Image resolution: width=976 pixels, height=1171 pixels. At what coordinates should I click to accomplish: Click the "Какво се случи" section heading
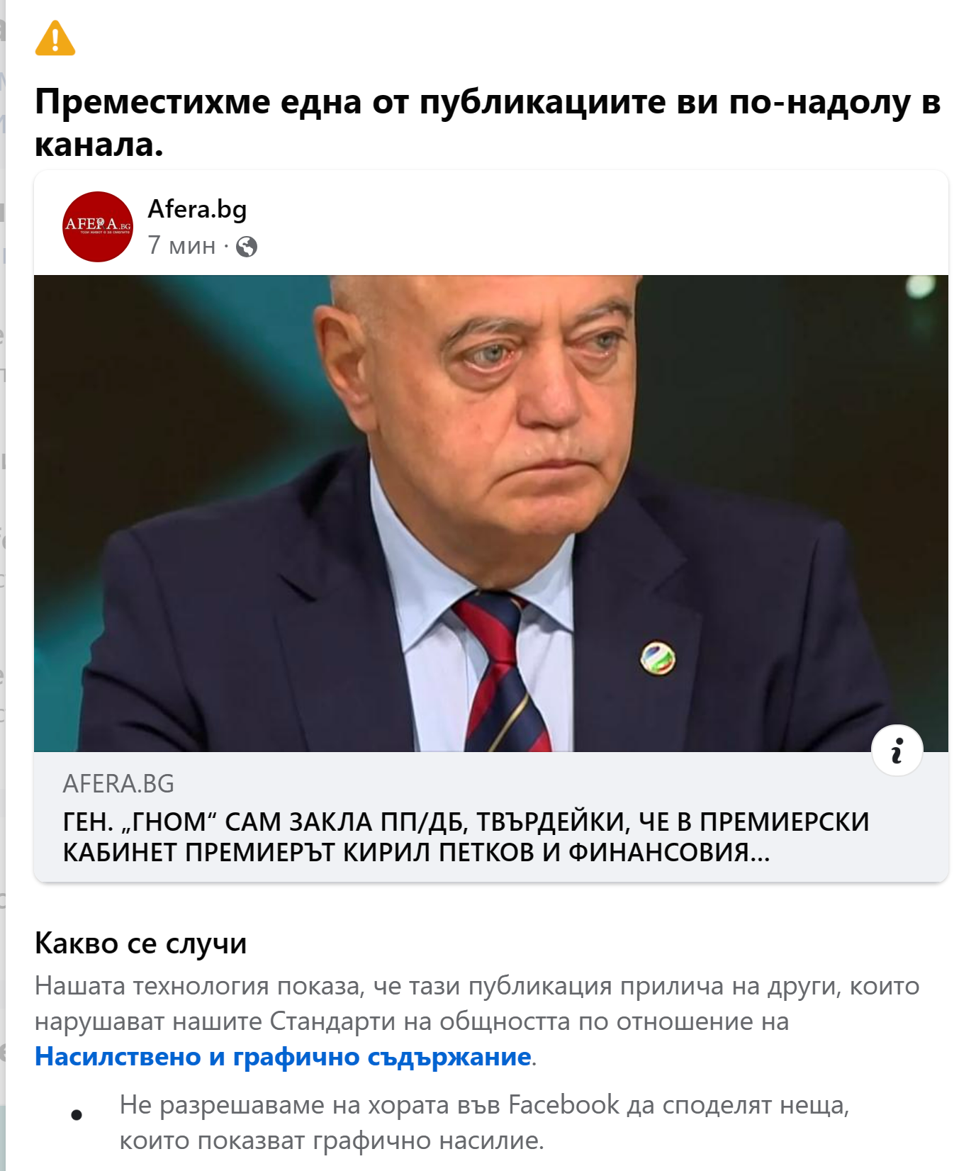(x=140, y=943)
